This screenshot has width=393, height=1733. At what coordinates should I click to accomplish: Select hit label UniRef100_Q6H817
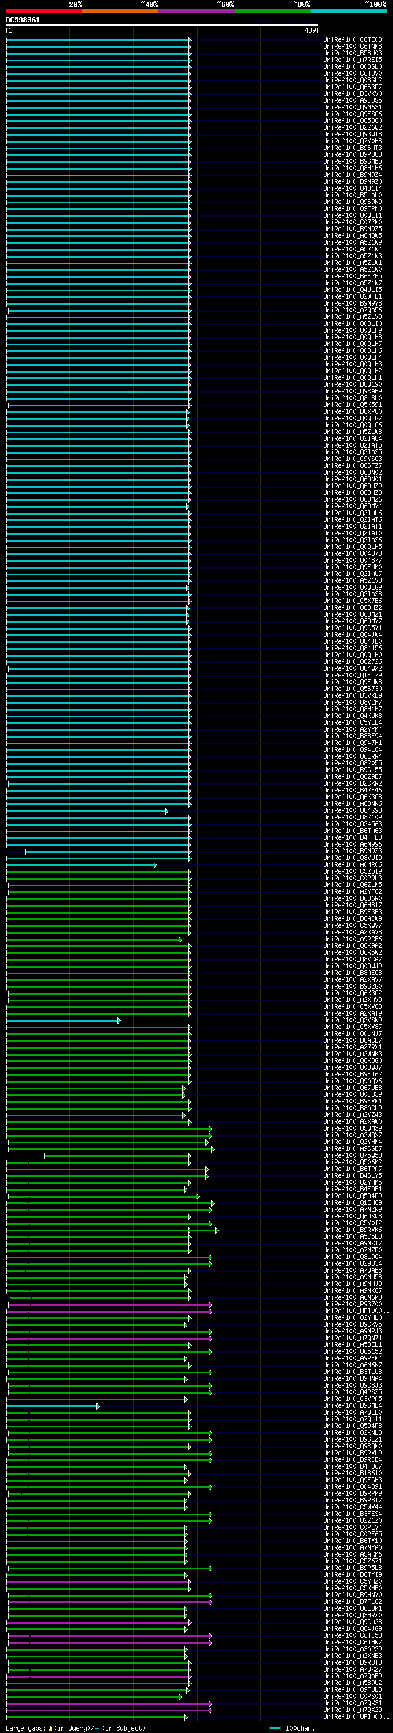[352, 906]
